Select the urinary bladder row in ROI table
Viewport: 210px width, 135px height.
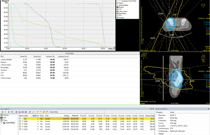(35, 60)
